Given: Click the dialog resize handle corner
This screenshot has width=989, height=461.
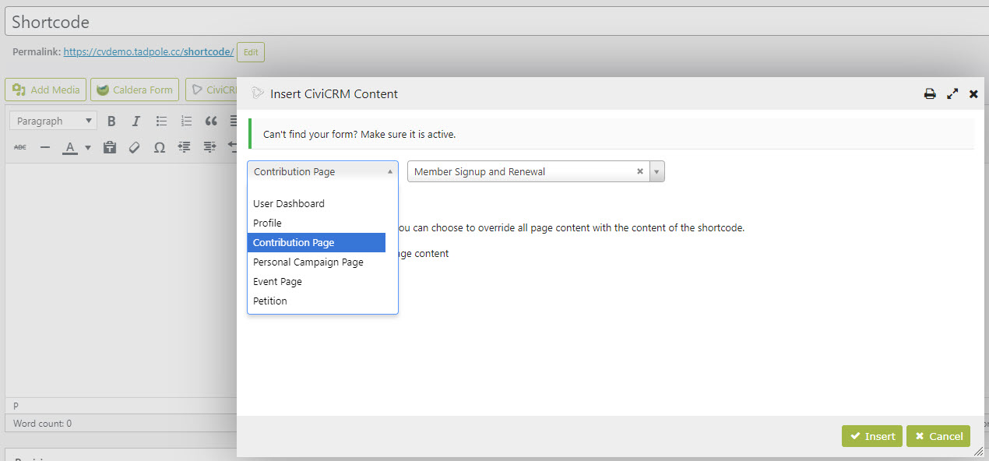Looking at the screenshot, I should click(978, 451).
